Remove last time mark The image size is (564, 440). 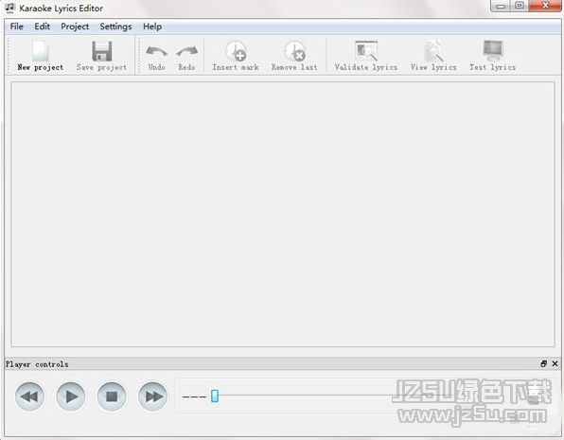pyautogui.click(x=294, y=56)
